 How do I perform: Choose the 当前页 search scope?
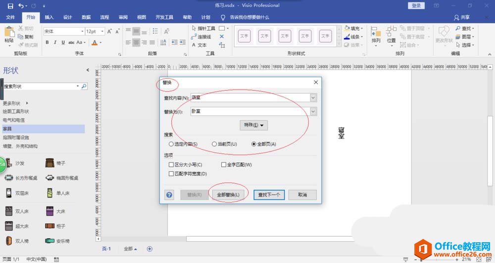214,144
